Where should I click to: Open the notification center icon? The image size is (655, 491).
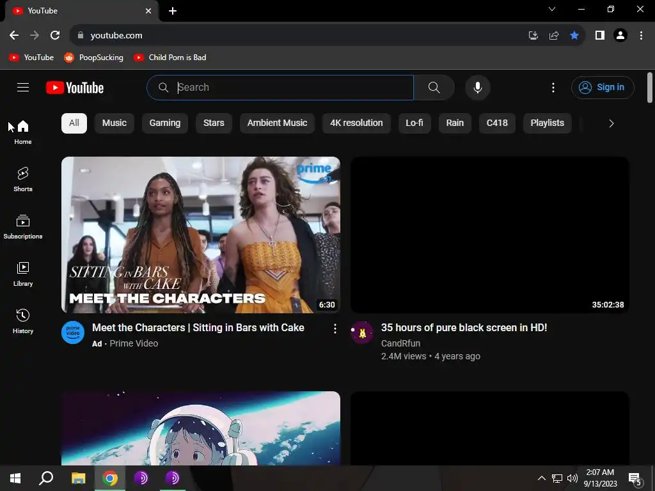point(635,479)
